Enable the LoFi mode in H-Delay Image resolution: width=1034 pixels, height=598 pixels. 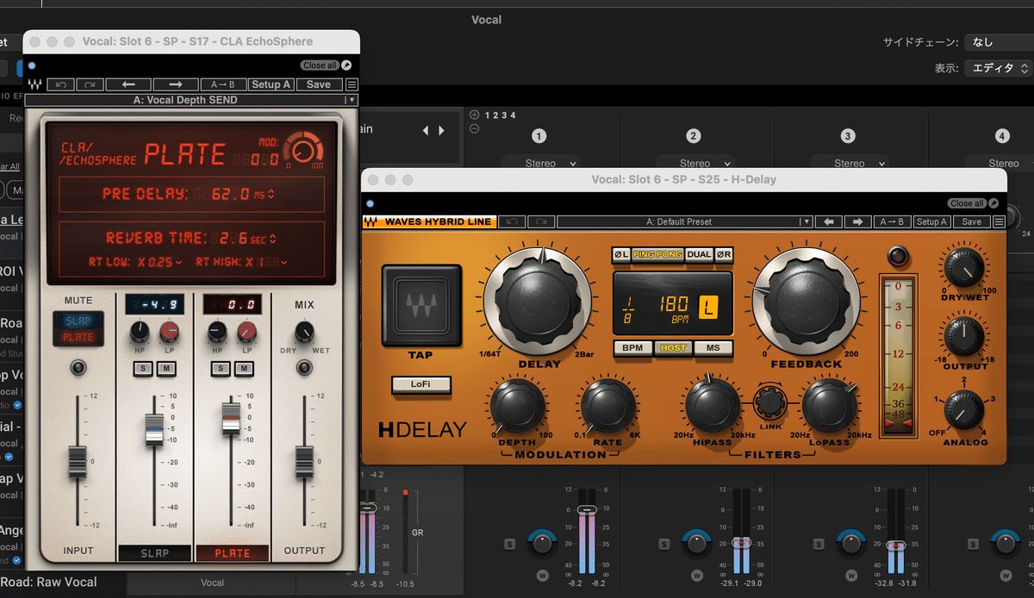point(421,385)
